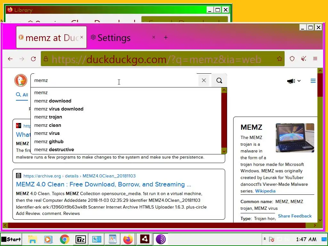Viewport: 328px width, 246px height.
Task: Select the memz at DuckDuckGo tab
Action: [x=51, y=37]
